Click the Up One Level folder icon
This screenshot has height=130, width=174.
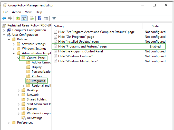[x=18, y=18]
